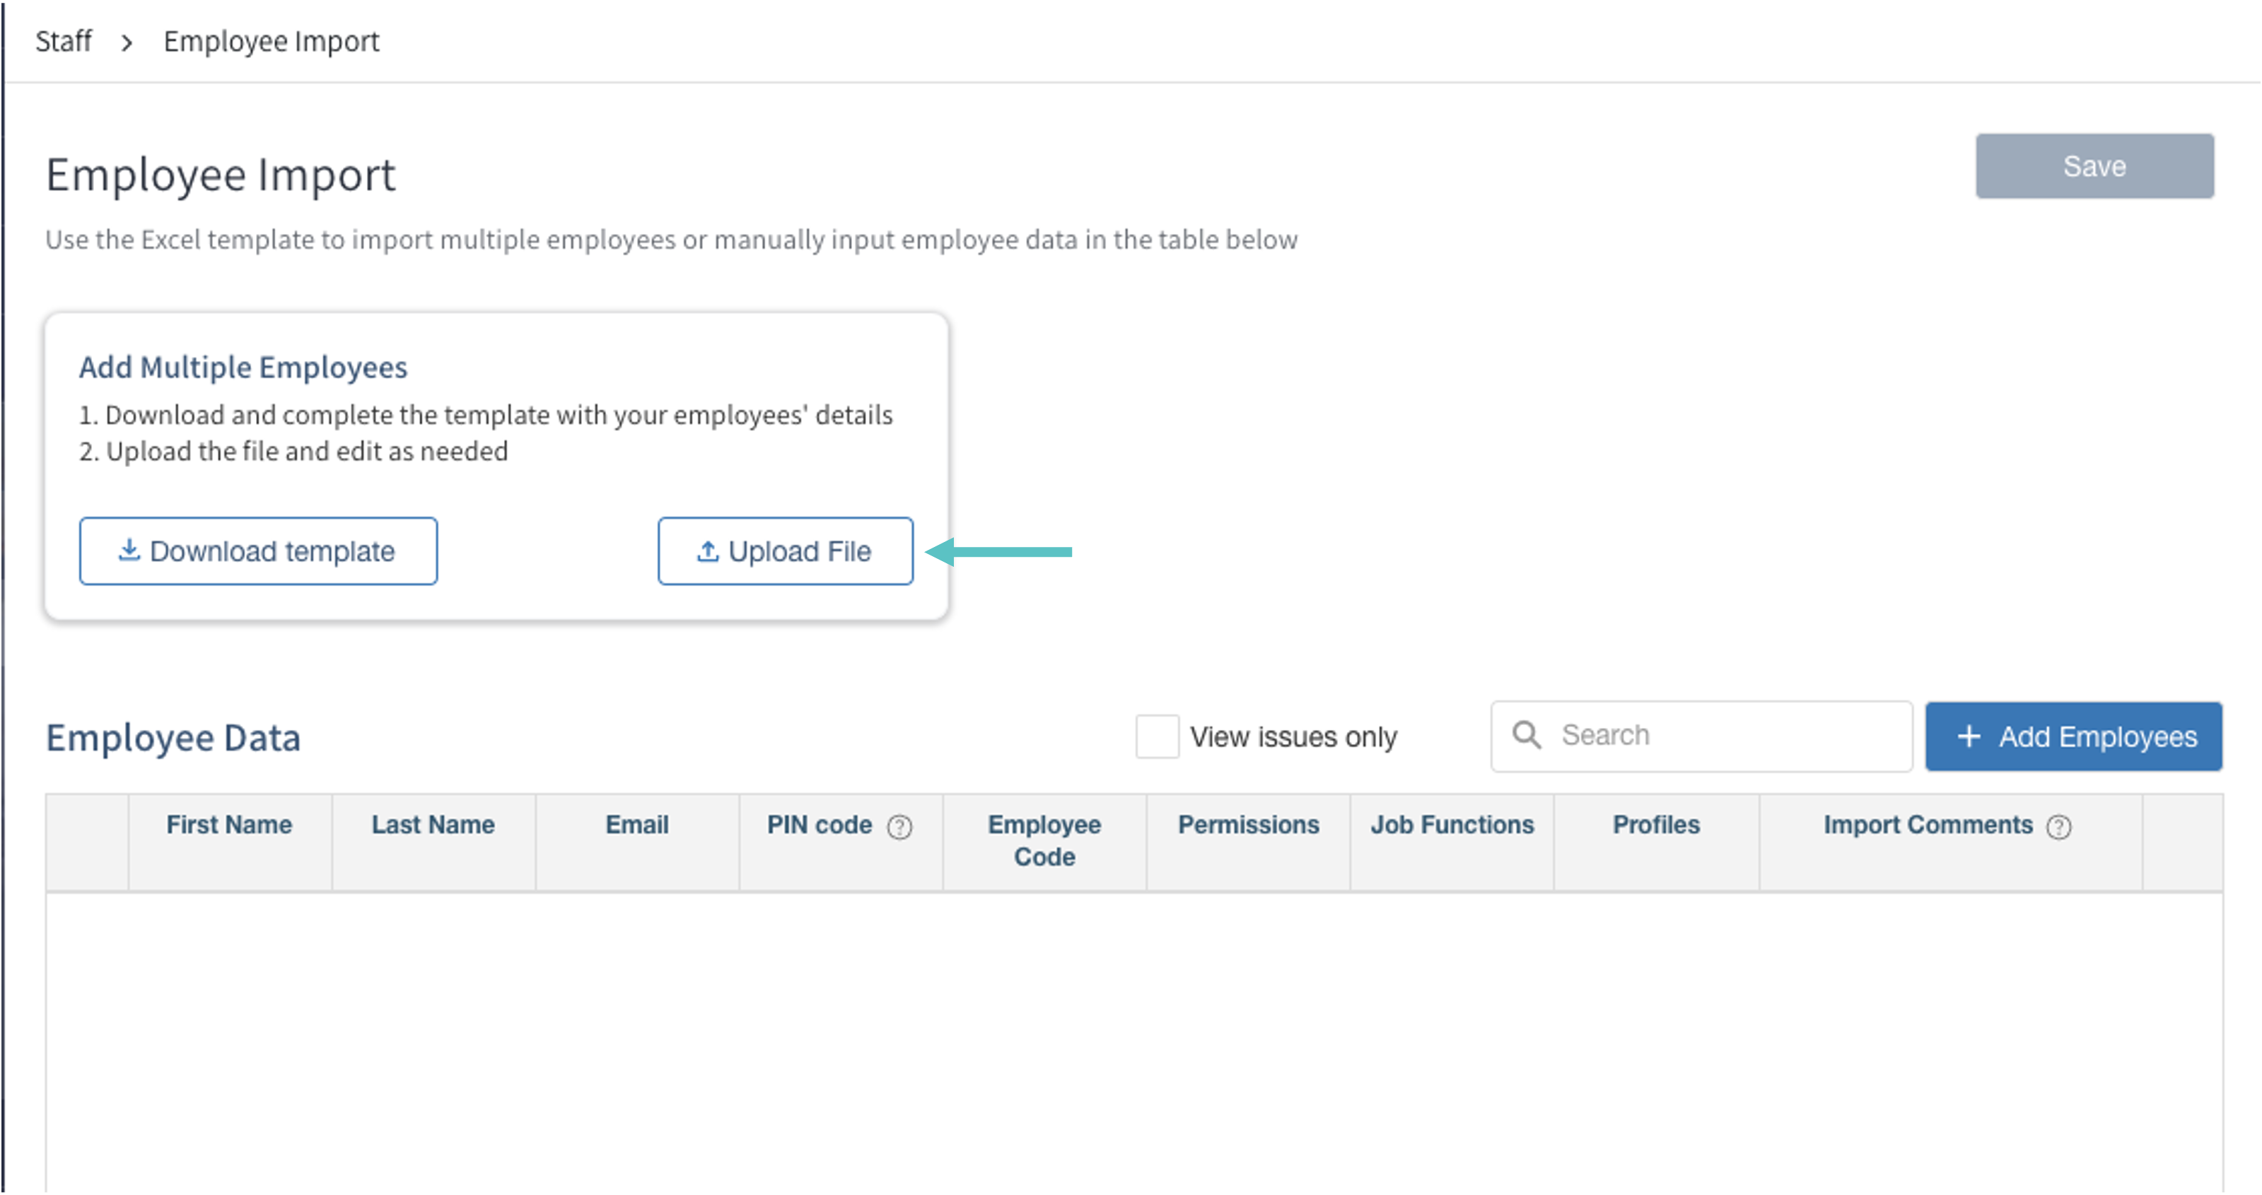Image resolution: width=2262 pixels, height=1195 pixels.
Task: Click the PIN code help question-mark icon
Action: coord(899,827)
